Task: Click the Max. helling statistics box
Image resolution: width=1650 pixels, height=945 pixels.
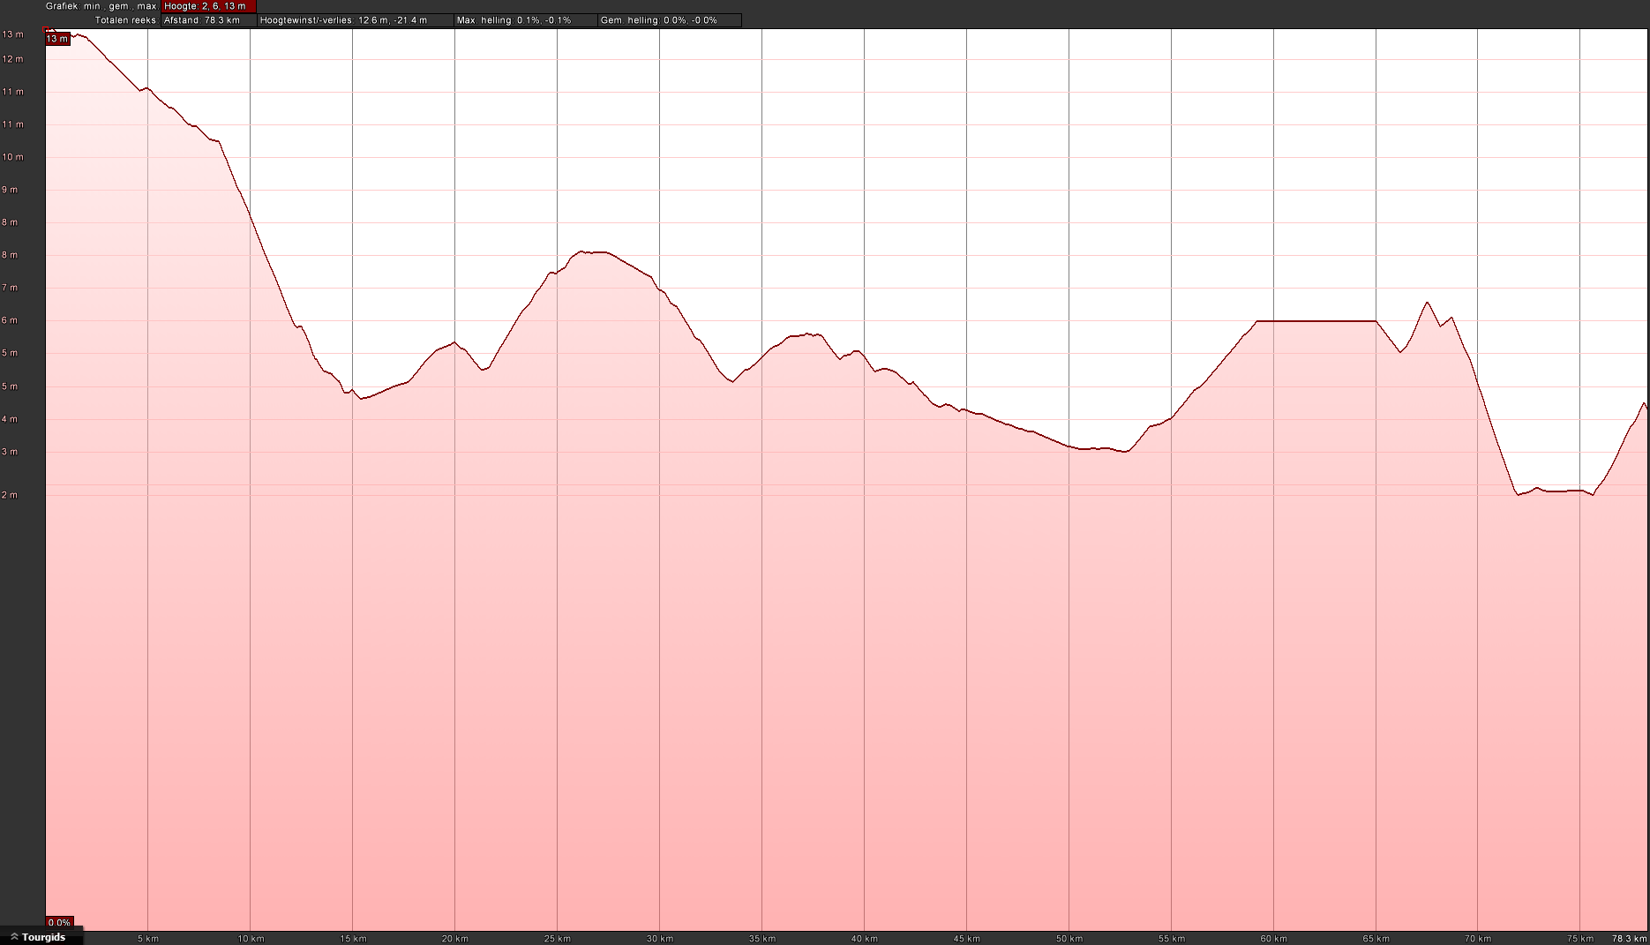Action: (x=525, y=20)
